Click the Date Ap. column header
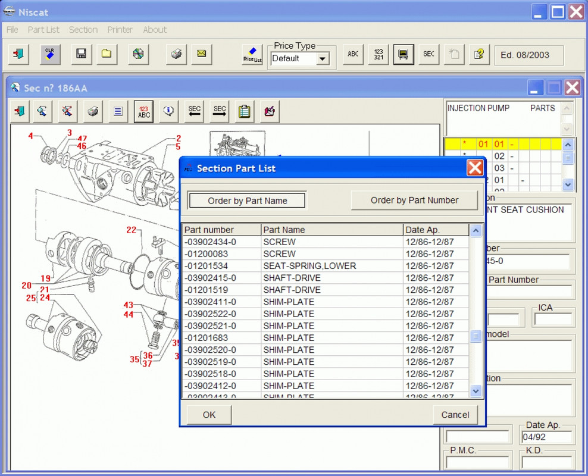This screenshot has width=588, height=476. (x=436, y=230)
